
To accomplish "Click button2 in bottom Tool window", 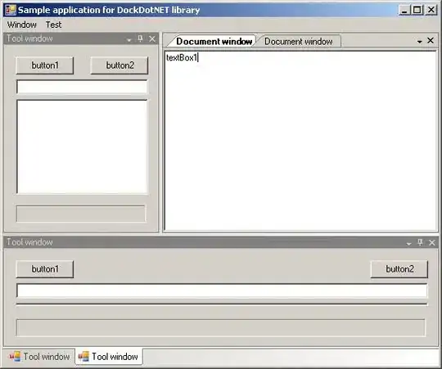I will click(x=399, y=269).
